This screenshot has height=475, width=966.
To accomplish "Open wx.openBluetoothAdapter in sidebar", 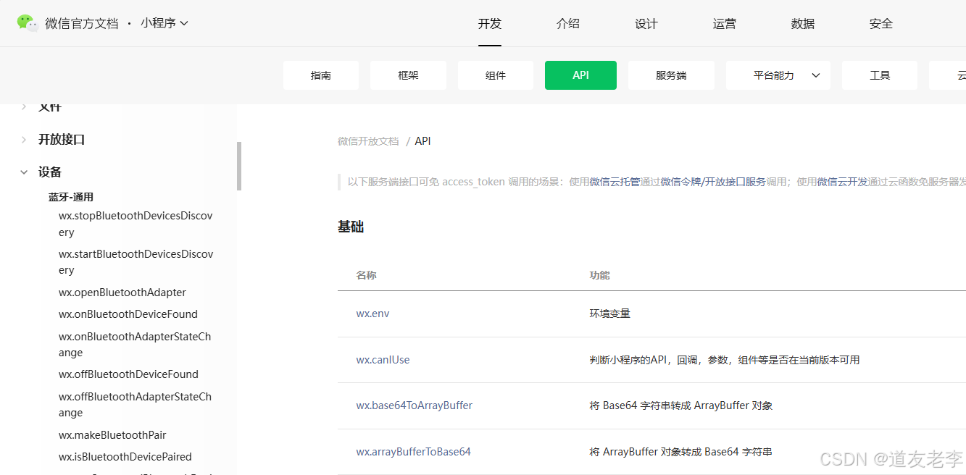I will (x=122, y=293).
